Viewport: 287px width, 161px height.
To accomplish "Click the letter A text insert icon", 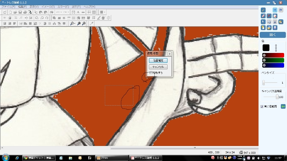I will coord(78,12).
